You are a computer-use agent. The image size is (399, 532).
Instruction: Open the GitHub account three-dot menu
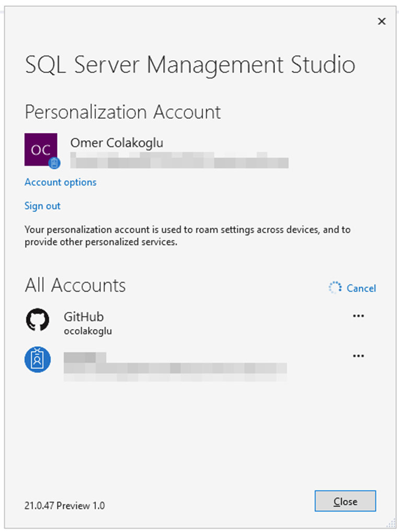pyautogui.click(x=358, y=316)
